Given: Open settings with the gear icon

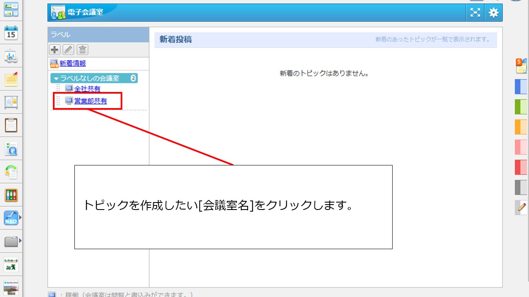Looking at the screenshot, I should (493, 13).
